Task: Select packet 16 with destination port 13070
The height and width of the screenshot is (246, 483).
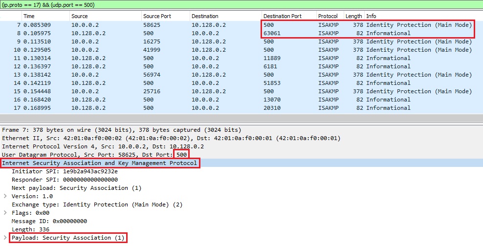Action: coord(241,100)
